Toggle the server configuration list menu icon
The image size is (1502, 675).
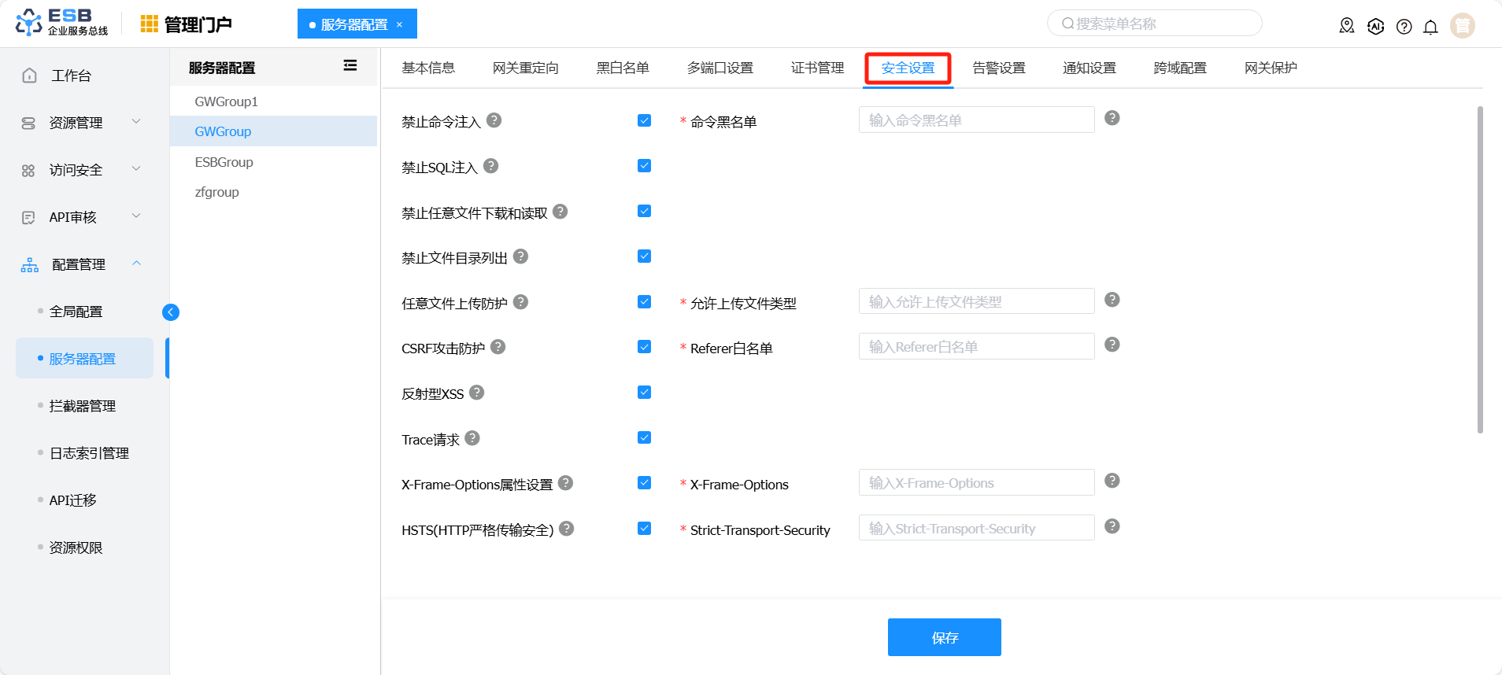pos(350,66)
